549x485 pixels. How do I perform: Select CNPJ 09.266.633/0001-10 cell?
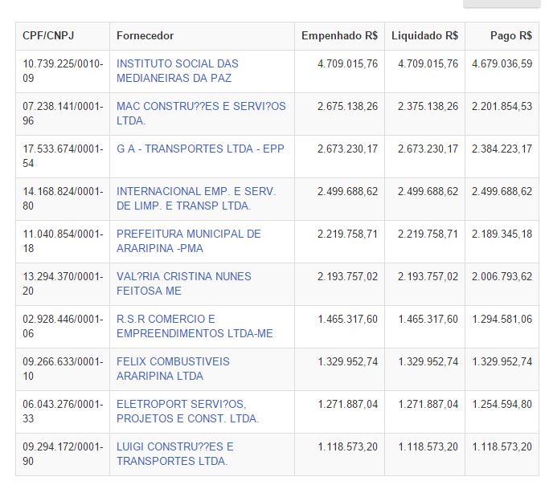(x=63, y=369)
